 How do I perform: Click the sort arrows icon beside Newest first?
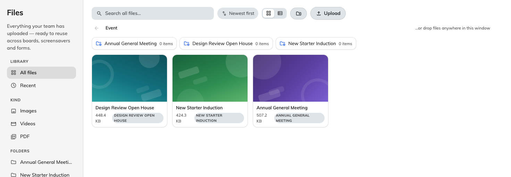coord(224,14)
